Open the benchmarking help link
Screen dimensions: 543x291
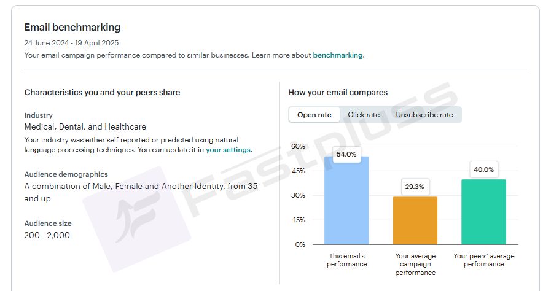338,55
